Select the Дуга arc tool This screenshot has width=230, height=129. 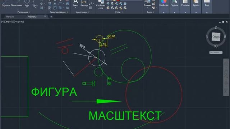(35, 3)
